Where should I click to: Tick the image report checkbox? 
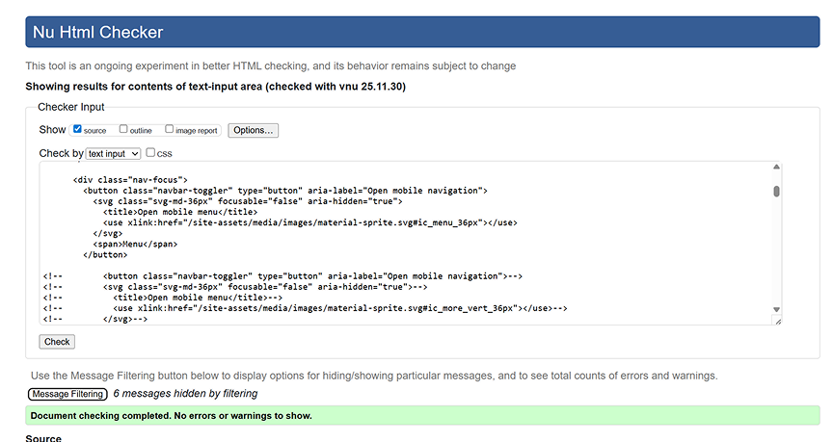coord(170,129)
